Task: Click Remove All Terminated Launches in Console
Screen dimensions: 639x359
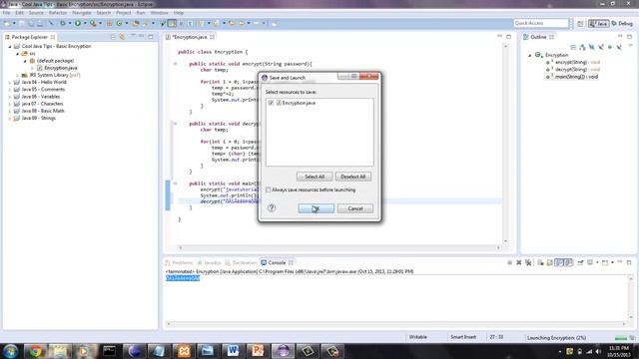Action: pyautogui.click(x=528, y=262)
